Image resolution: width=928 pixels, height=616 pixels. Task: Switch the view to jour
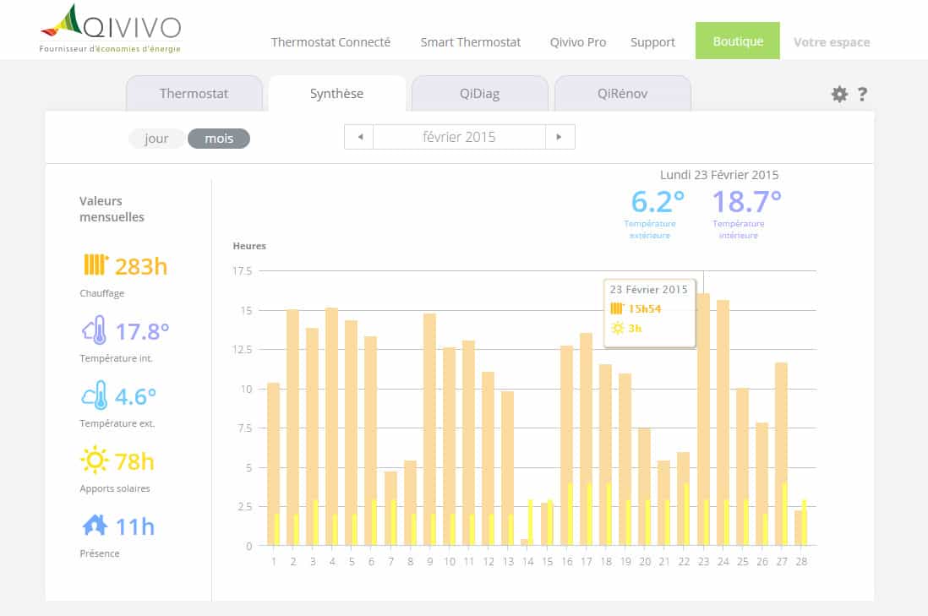pos(156,139)
